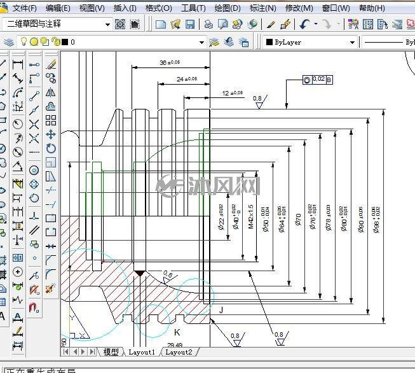Expand the workspace dropdown 二维草图与注释
Image resolution: width=415 pixels, height=373 pixels.
pos(107,25)
